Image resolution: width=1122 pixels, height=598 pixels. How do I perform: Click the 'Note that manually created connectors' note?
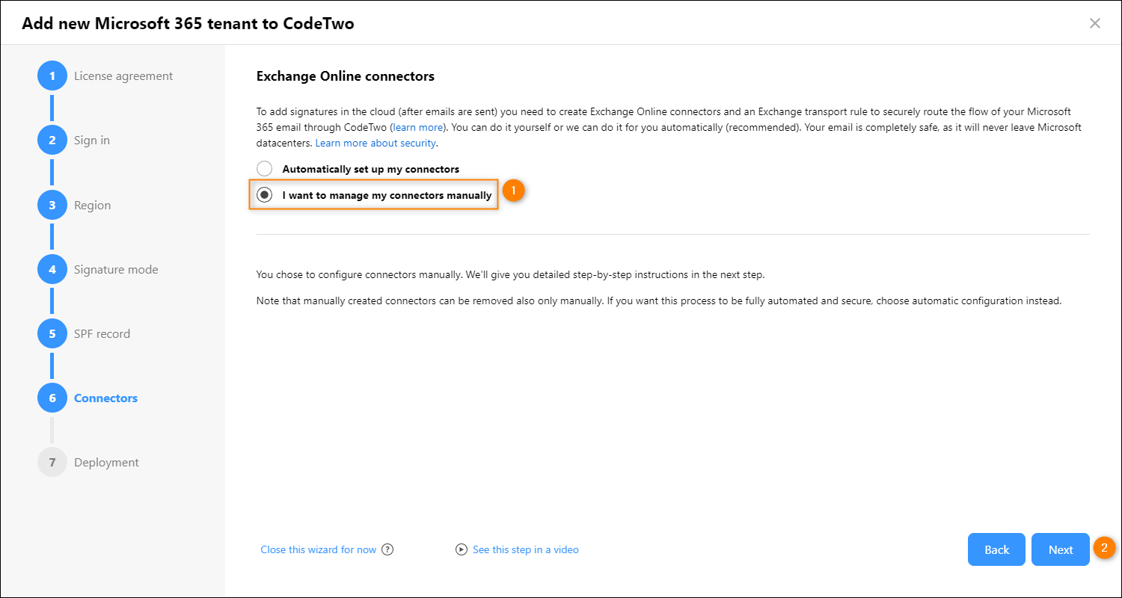659,301
